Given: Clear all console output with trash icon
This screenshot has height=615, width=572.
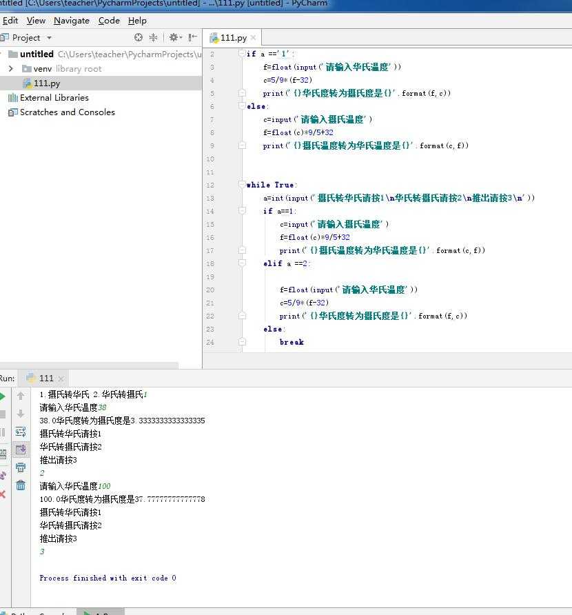Looking at the screenshot, I should pyautogui.click(x=21, y=485).
